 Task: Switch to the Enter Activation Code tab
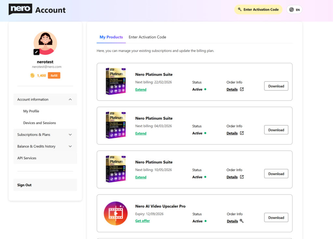click(x=147, y=37)
